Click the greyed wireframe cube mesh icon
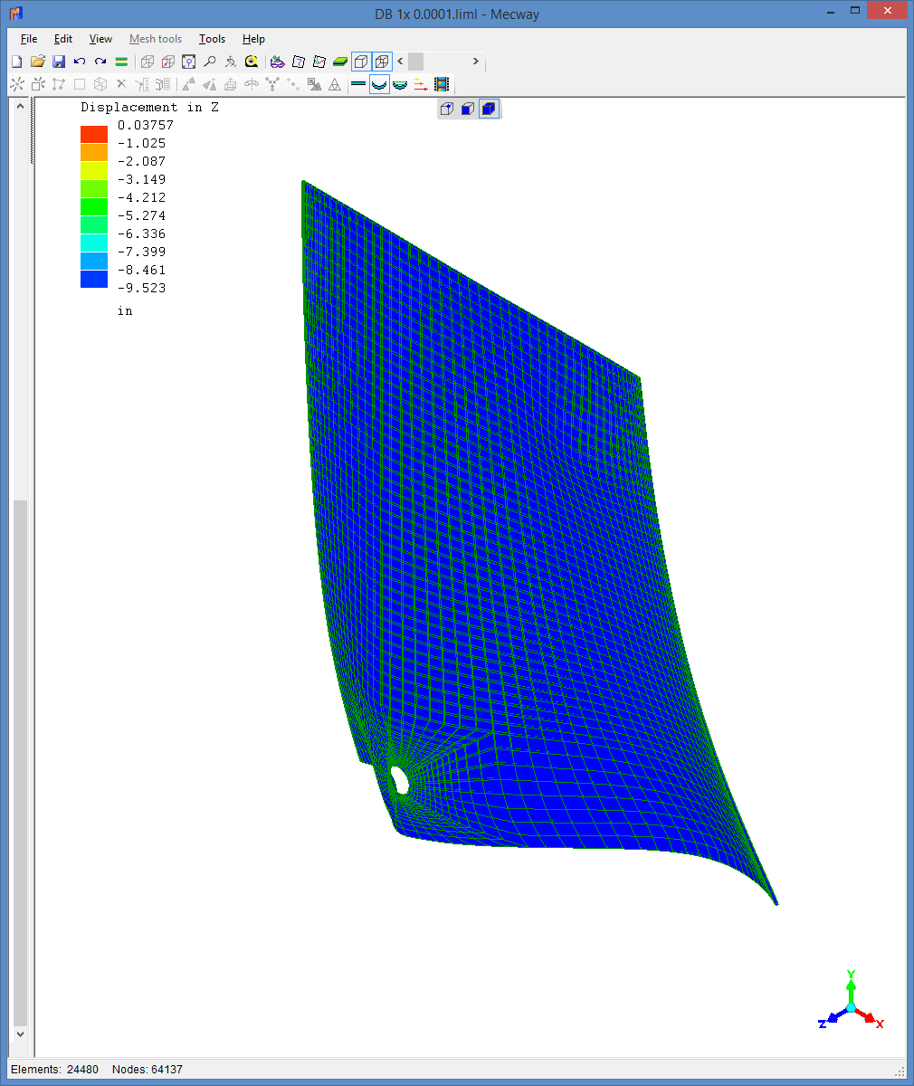 100,84
